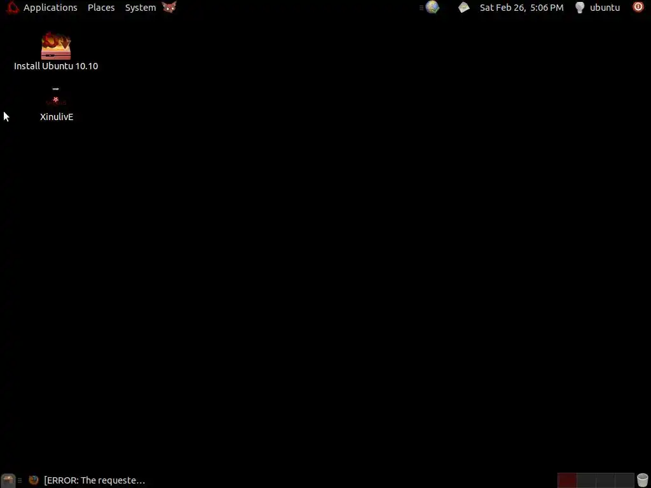Click the show desktop button in bottom panel
This screenshot has height=488, width=651.
click(8, 480)
